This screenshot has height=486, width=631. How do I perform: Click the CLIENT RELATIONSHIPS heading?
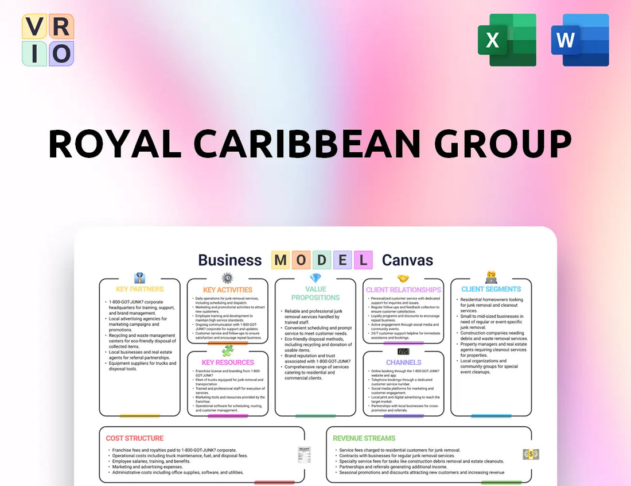[x=403, y=290]
